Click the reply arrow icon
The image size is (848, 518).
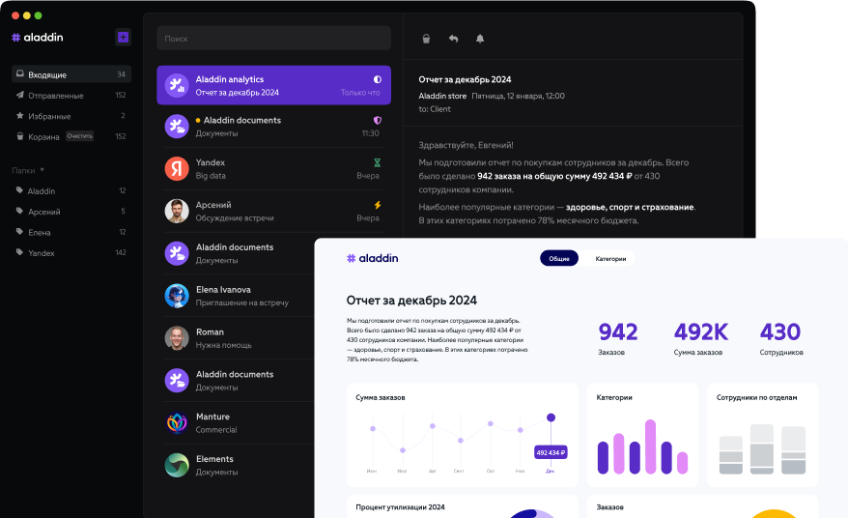(x=453, y=39)
